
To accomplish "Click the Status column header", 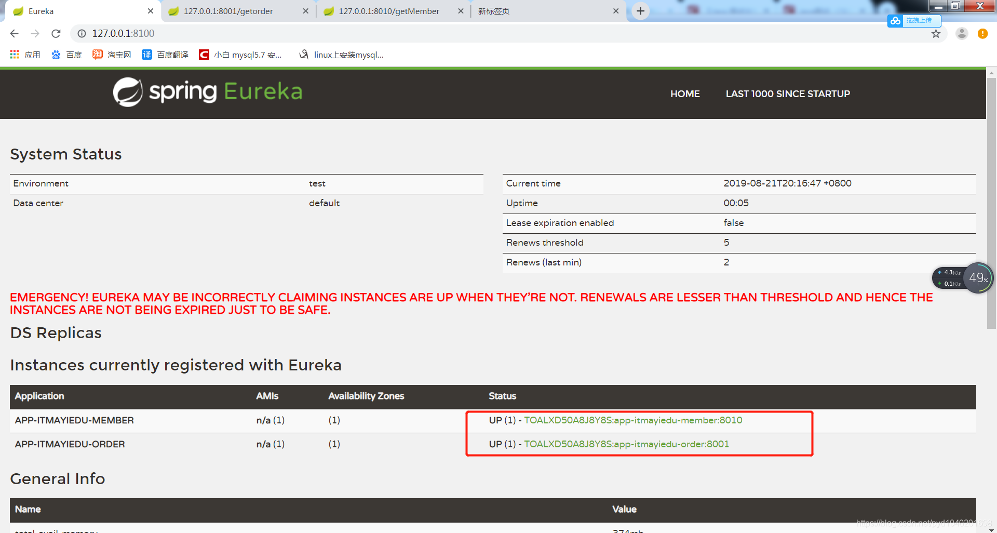I will point(502,396).
